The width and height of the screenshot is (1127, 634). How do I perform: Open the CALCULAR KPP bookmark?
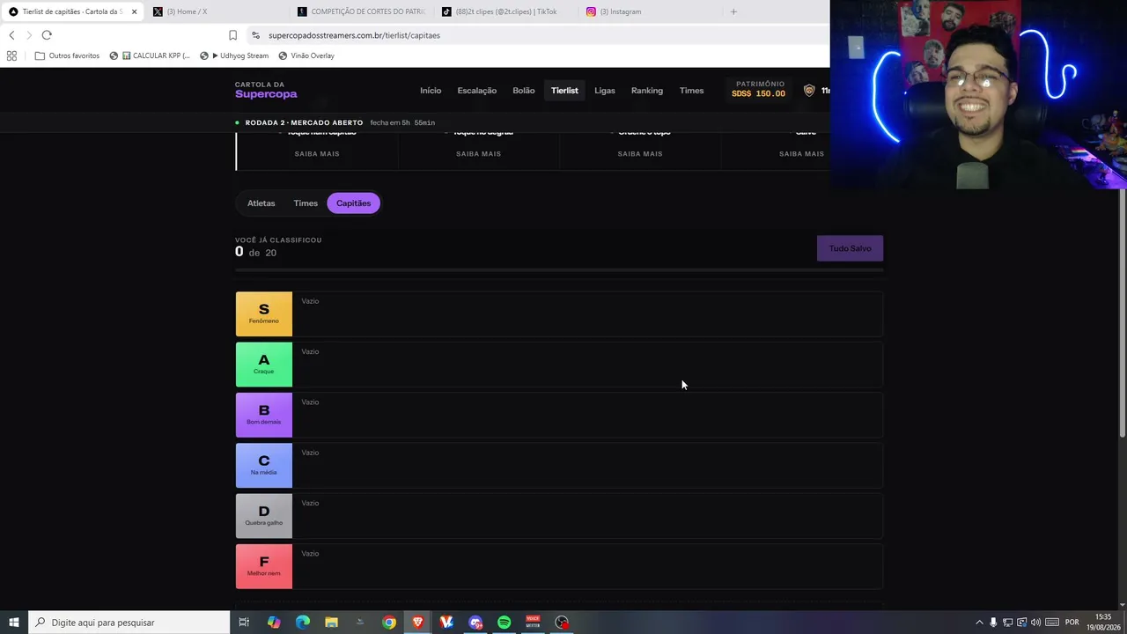point(150,55)
